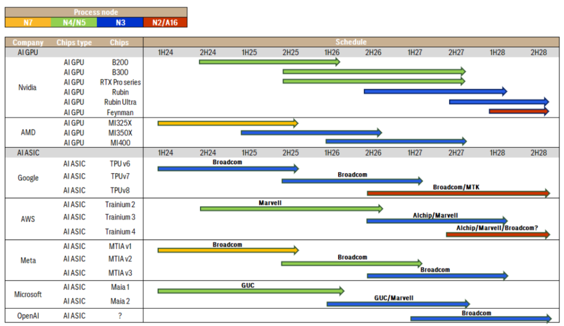The height and width of the screenshot is (326, 564).
Task: Select the MI350X chip name
Action: click(120, 133)
